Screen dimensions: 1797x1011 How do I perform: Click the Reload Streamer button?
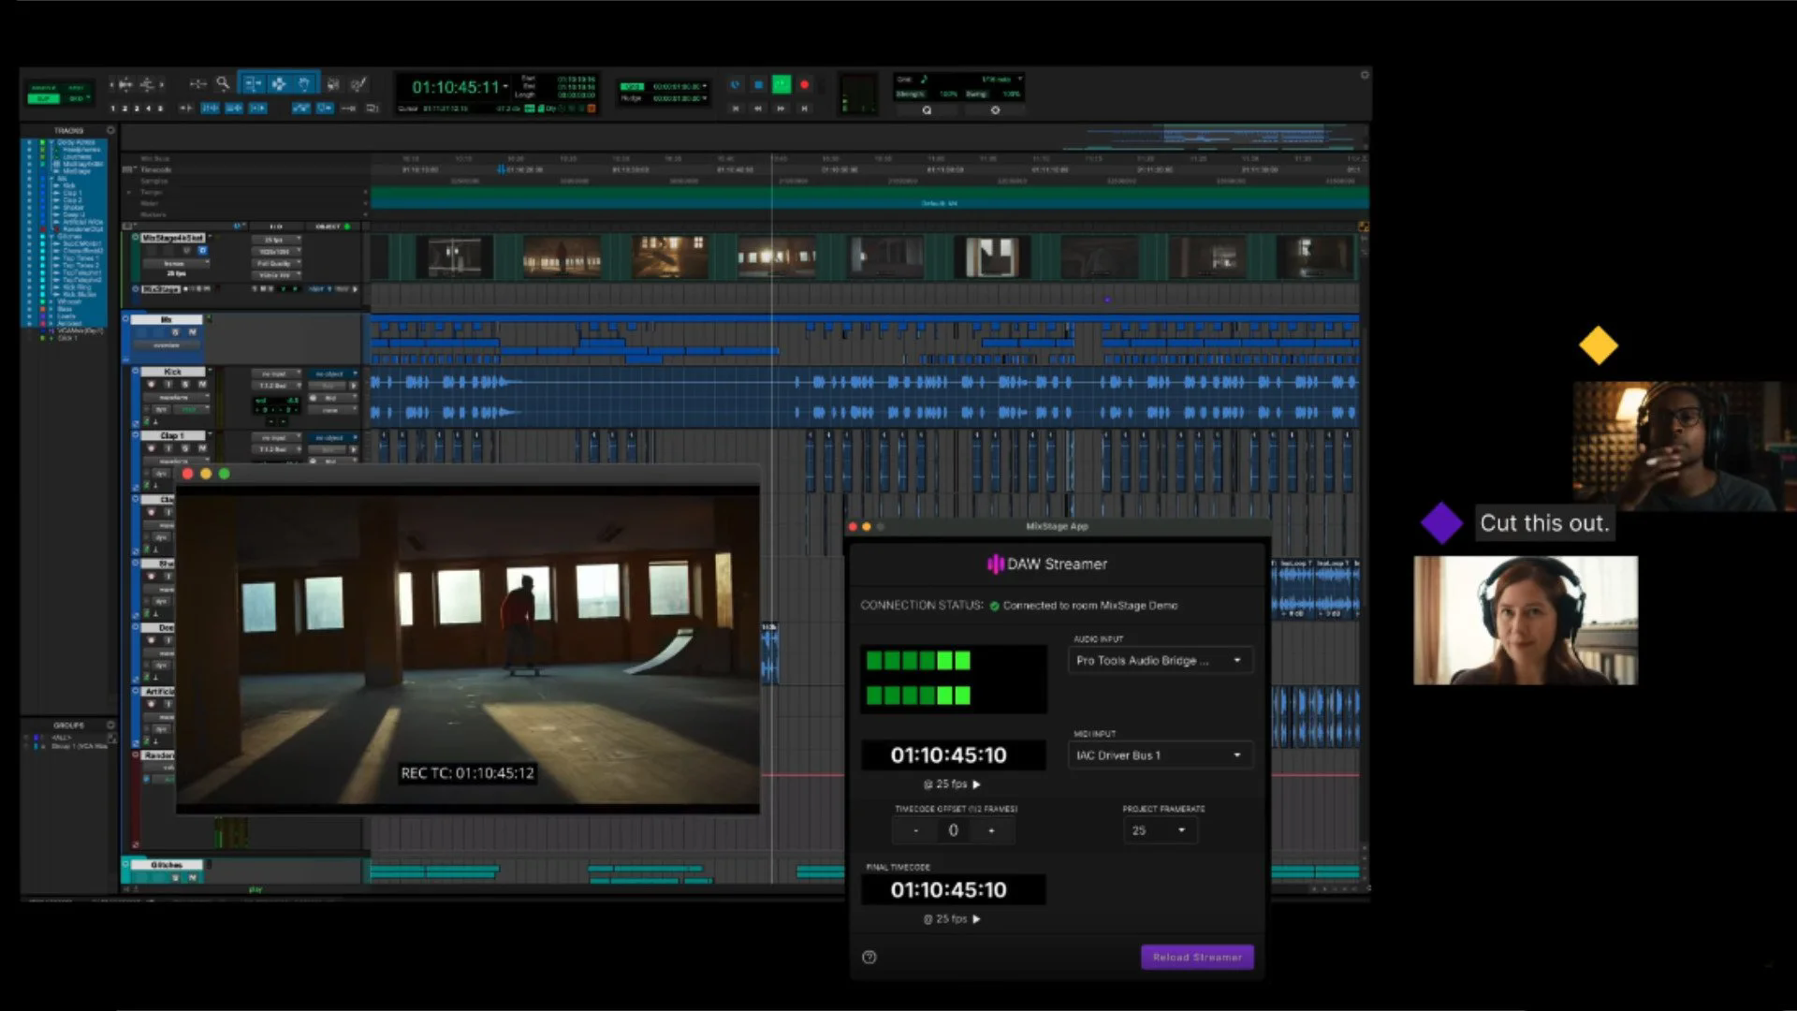click(1196, 957)
